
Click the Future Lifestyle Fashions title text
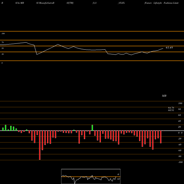(162, 3)
